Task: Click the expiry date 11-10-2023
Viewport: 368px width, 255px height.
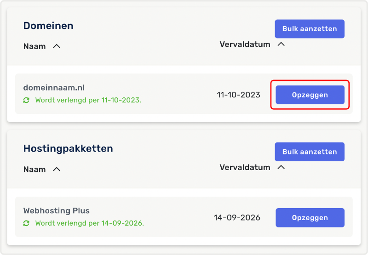Action: pos(238,95)
